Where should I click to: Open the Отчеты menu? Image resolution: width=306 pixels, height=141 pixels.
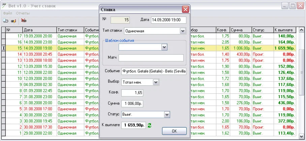click(23, 13)
